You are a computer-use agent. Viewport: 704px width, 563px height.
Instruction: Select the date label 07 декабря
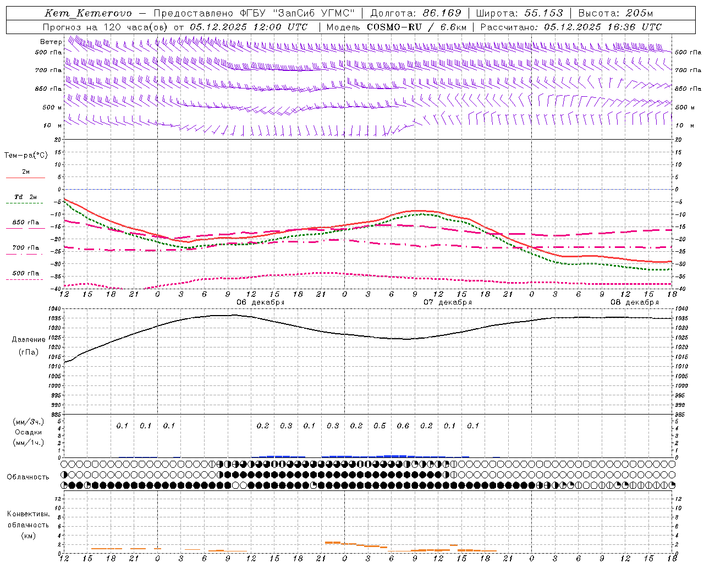[x=448, y=302]
